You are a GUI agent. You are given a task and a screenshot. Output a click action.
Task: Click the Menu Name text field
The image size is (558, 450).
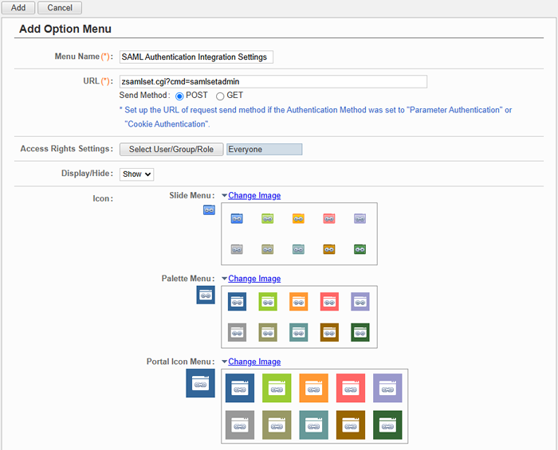coord(196,57)
